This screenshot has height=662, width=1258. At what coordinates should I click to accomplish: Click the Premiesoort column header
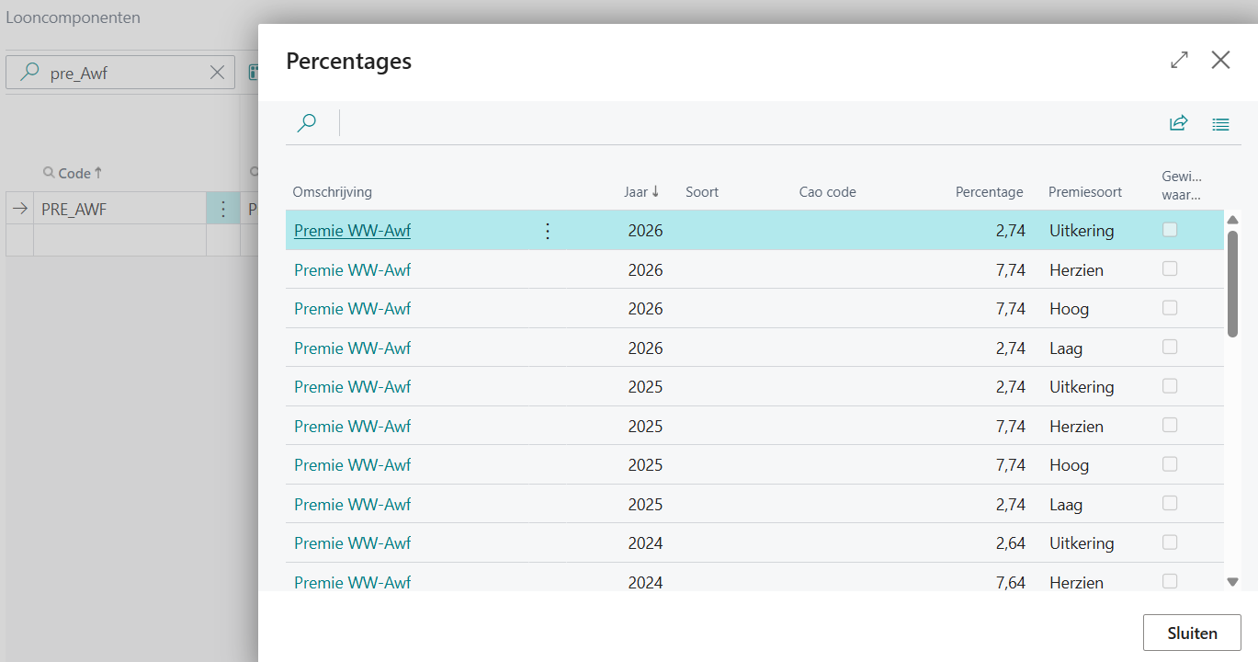pos(1084,192)
